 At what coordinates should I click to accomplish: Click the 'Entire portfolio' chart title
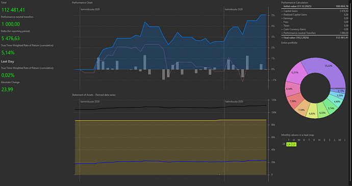tap(289, 43)
